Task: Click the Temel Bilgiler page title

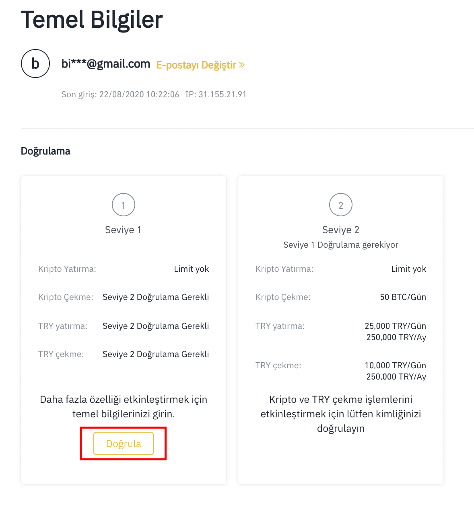Action: pyautogui.click(x=92, y=19)
